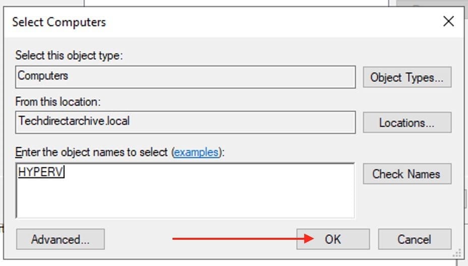This screenshot has width=468, height=266.
Task: Cancel the Select Computers dialog
Action: click(415, 239)
